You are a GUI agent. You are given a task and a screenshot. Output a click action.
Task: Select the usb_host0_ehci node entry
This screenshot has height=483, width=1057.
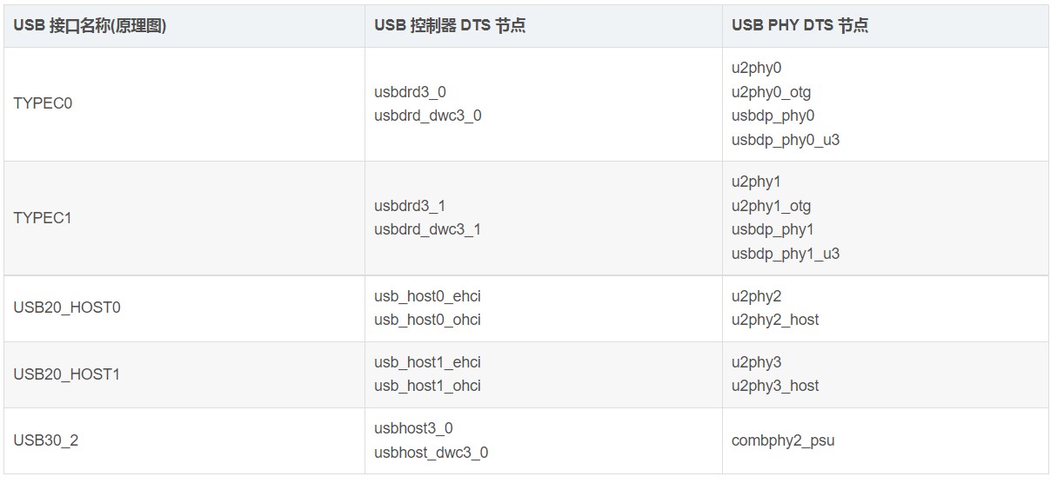(x=428, y=297)
